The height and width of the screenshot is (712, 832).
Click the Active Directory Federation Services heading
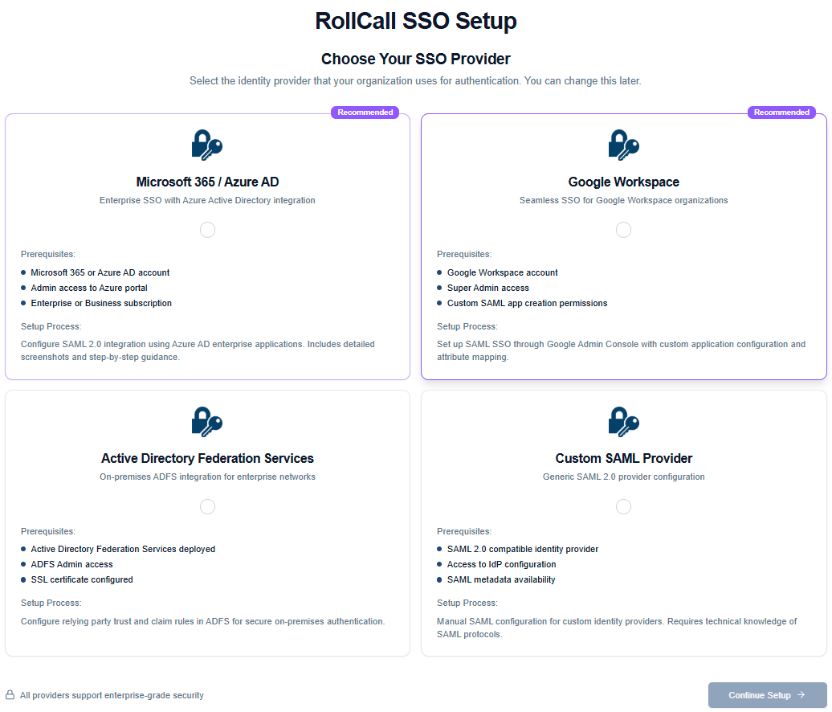(x=207, y=458)
